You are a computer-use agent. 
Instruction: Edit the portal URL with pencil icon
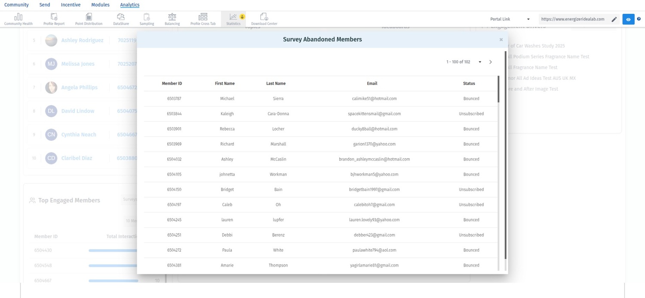click(614, 19)
